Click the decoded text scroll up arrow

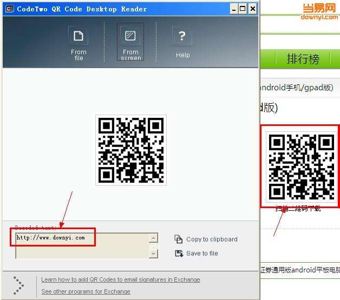[153, 238]
